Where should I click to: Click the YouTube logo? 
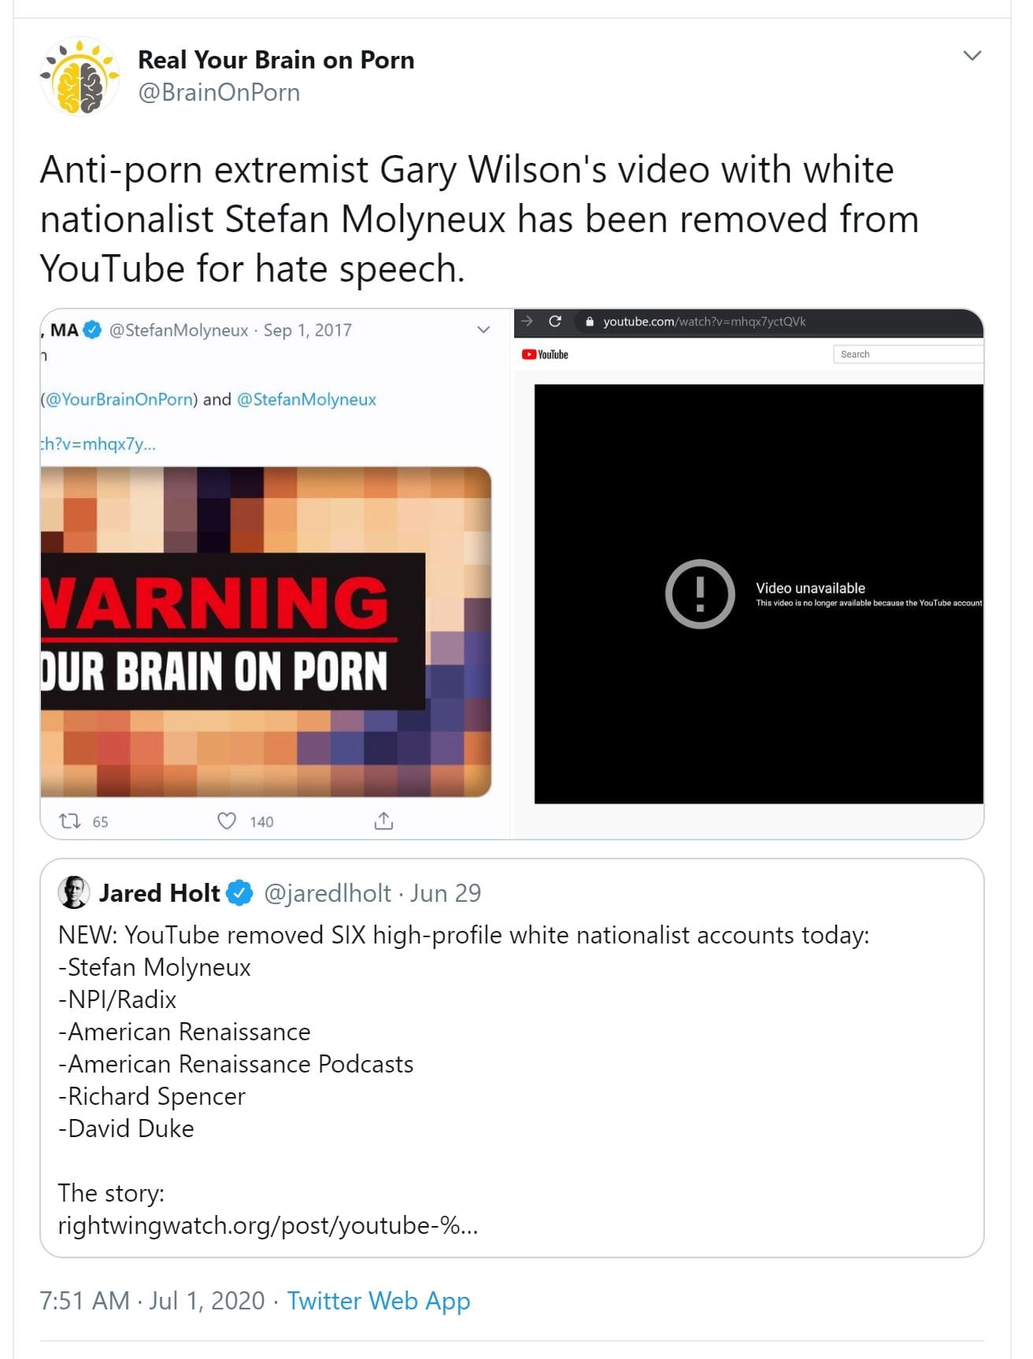545,355
